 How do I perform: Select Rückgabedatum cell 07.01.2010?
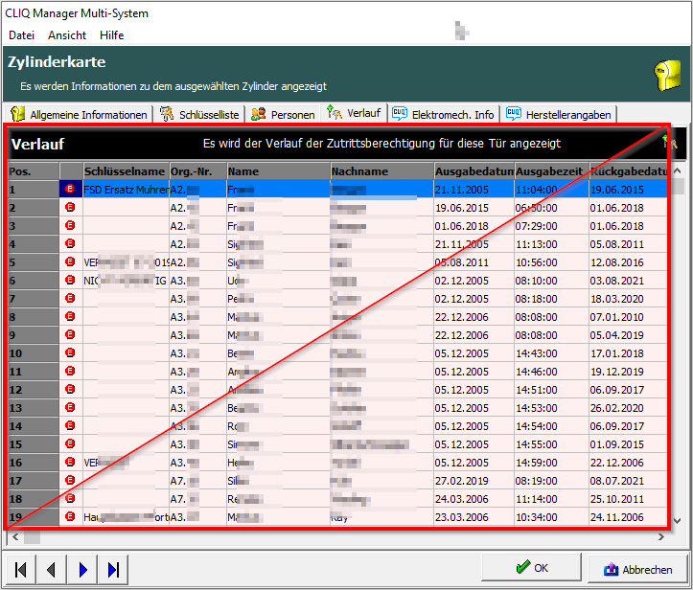[628, 317]
